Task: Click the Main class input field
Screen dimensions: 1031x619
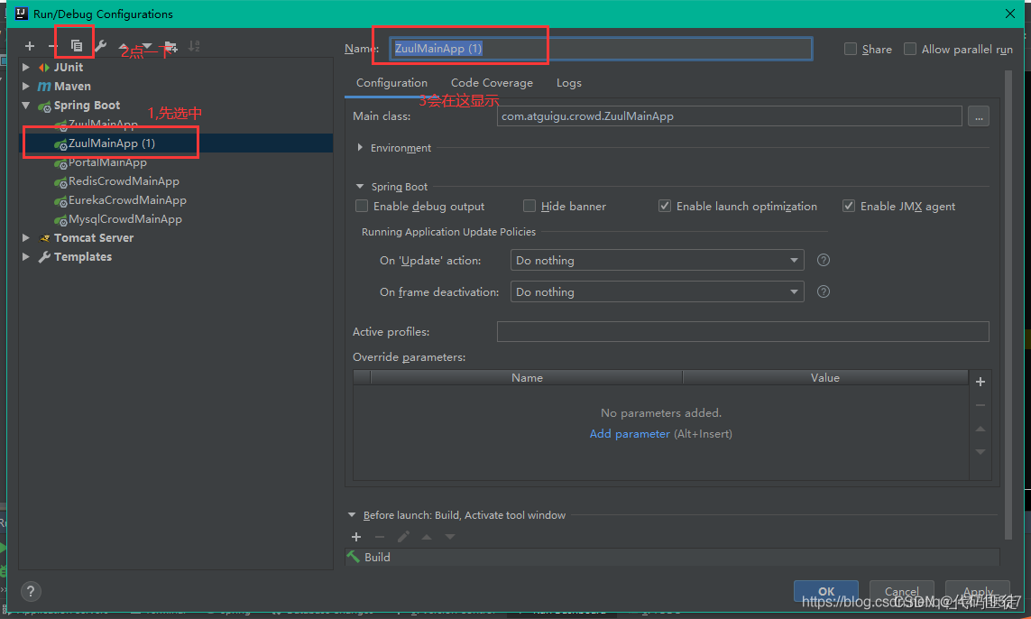Action: tap(730, 116)
